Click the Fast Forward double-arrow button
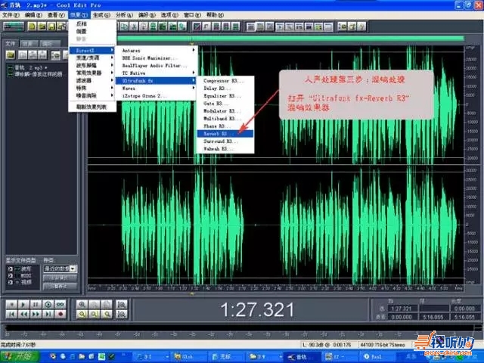The width and height of the screenshot is (484, 363). (36, 315)
